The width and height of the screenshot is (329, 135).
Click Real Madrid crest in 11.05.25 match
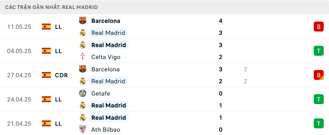[83, 33]
